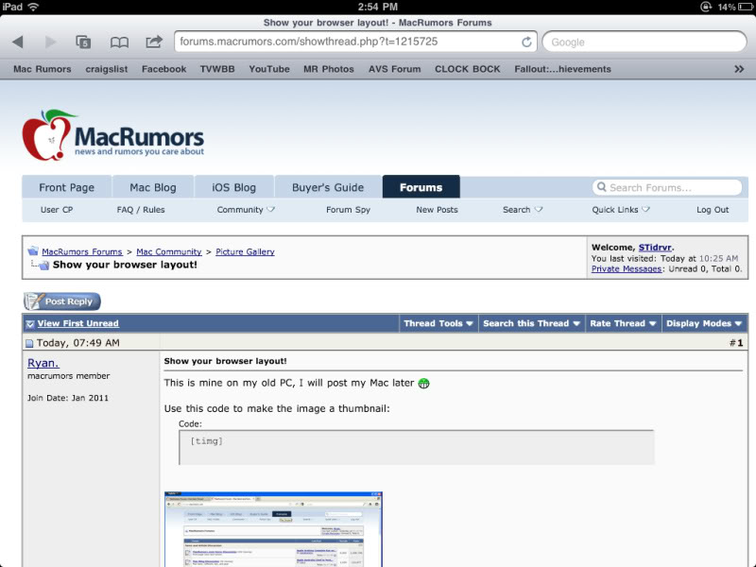
Task: Click the folder icon beside MacRumors Forums
Action: (x=33, y=250)
